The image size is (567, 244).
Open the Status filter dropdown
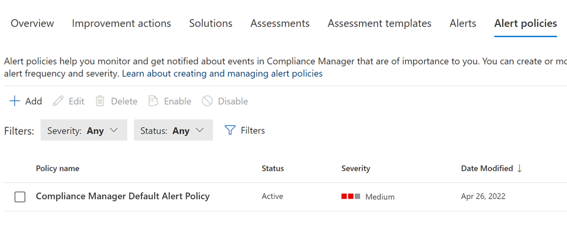click(173, 130)
